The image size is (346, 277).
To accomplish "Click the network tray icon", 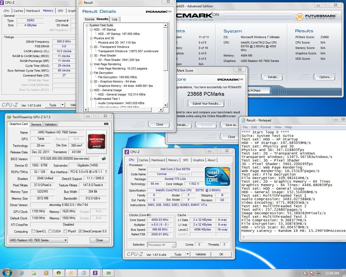I will pyautogui.click(x=319, y=273).
